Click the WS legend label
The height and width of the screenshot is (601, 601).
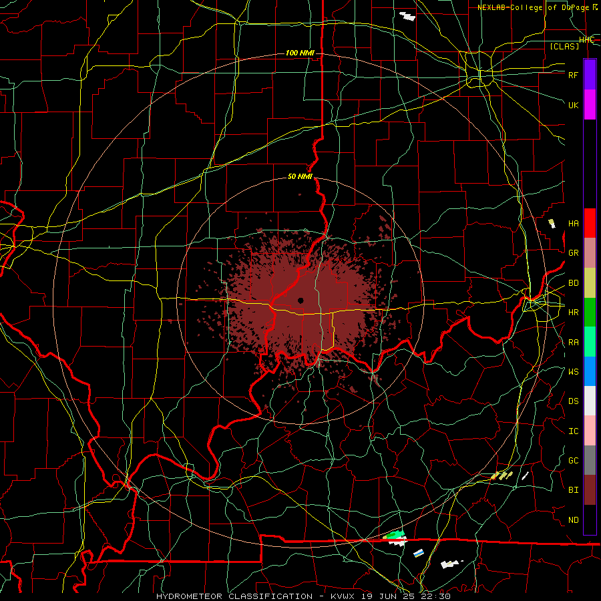click(573, 372)
